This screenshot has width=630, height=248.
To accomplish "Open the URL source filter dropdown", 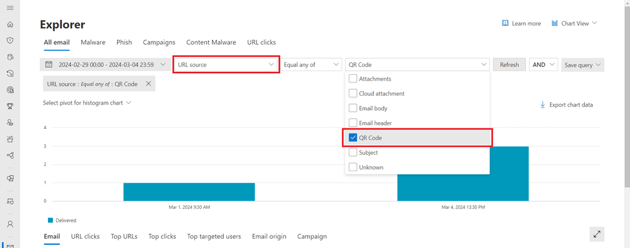I will pyautogui.click(x=226, y=64).
